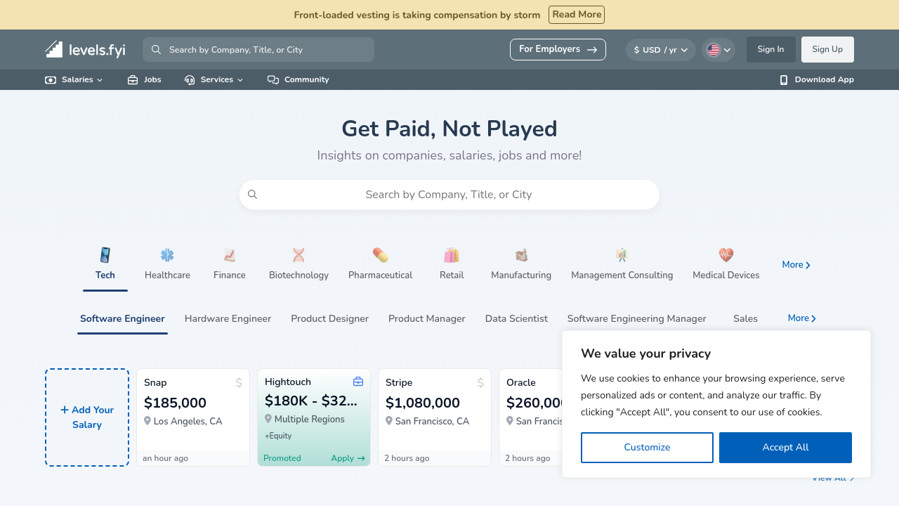The width and height of the screenshot is (899, 506).
Task: Click the Add Your Salary card
Action: 86,417
